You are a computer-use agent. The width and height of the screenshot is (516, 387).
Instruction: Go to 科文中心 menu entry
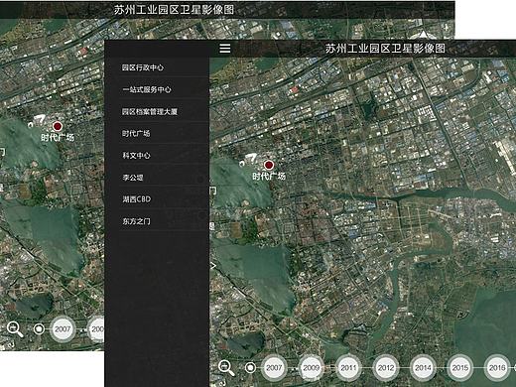[x=136, y=155]
